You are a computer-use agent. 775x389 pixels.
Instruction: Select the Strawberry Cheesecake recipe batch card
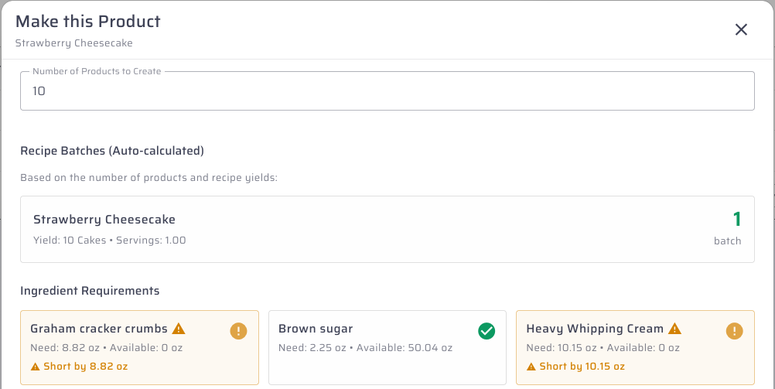(x=387, y=229)
